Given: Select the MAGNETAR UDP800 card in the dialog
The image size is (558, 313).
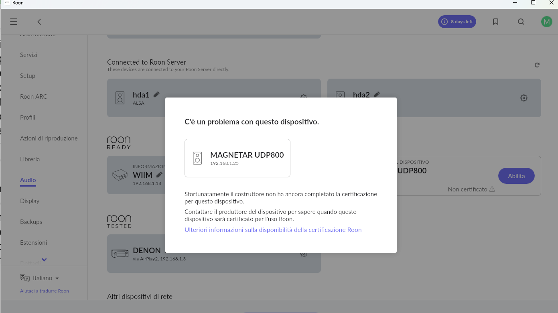Looking at the screenshot, I should point(237,158).
